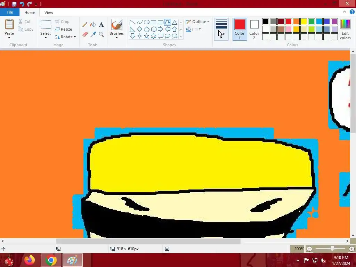Choose the Diamond shape
The height and width of the screenshot is (267, 356).
pos(140,29)
